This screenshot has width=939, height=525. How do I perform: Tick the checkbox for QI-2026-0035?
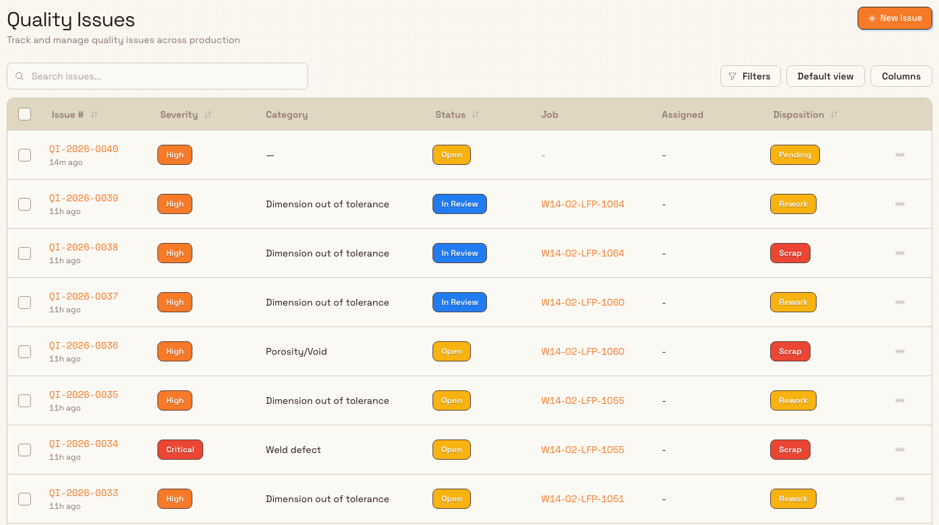[24, 400]
